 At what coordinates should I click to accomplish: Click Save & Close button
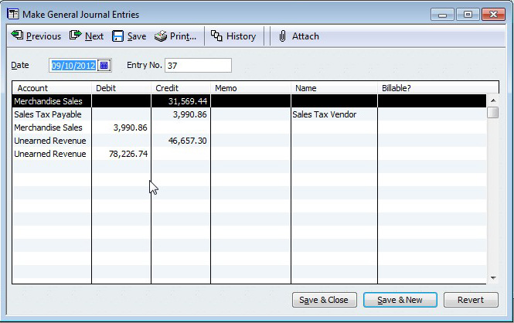click(x=323, y=300)
